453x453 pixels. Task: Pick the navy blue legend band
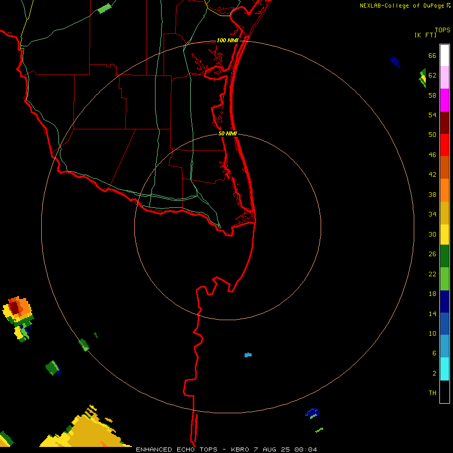(444, 301)
